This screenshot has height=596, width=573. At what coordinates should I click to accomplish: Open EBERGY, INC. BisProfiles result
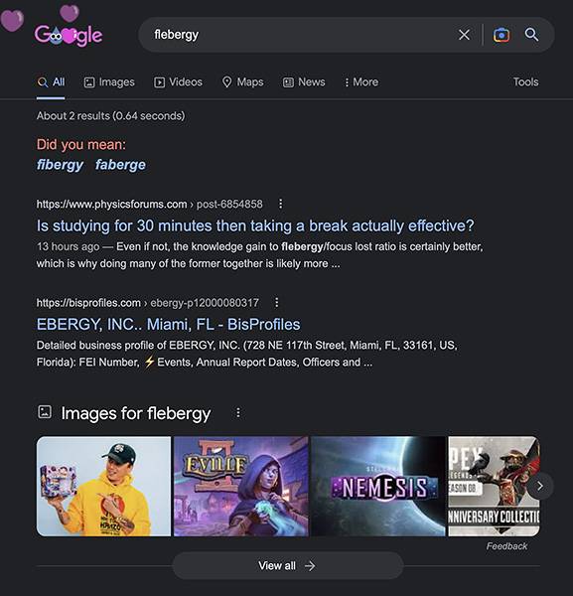click(x=169, y=325)
